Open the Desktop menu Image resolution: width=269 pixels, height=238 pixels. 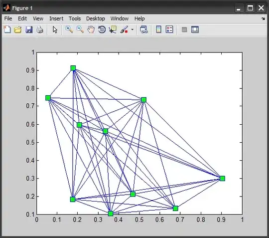click(x=95, y=18)
